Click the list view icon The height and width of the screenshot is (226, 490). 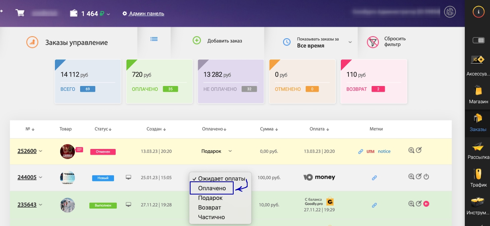point(154,39)
